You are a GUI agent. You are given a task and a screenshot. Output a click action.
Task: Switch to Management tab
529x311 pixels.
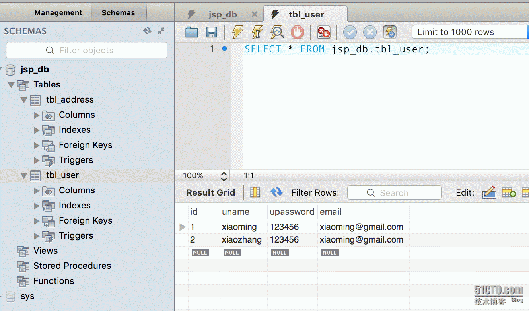[58, 12]
